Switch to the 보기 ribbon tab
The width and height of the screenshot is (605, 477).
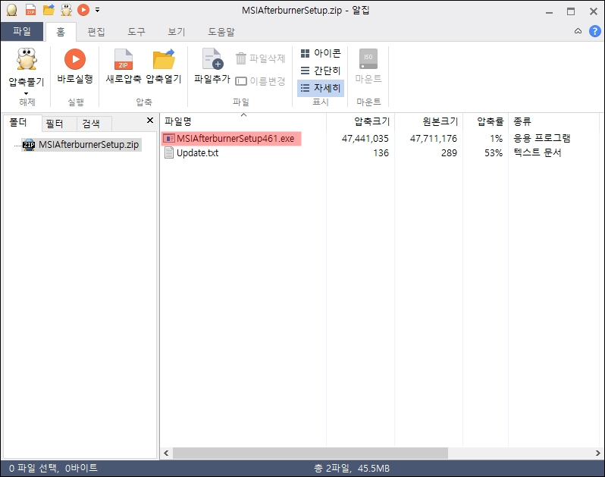pyautogui.click(x=177, y=32)
